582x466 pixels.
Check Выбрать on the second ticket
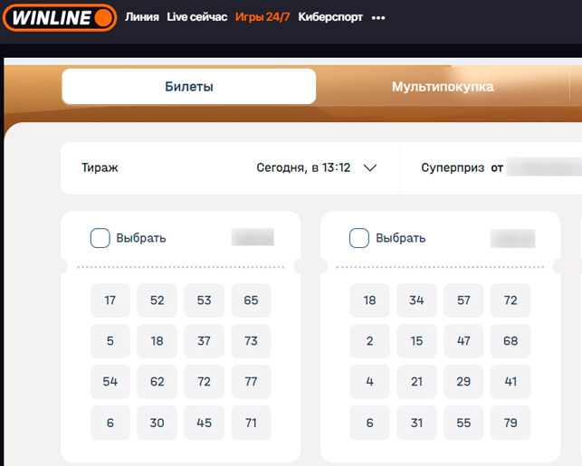click(x=359, y=238)
